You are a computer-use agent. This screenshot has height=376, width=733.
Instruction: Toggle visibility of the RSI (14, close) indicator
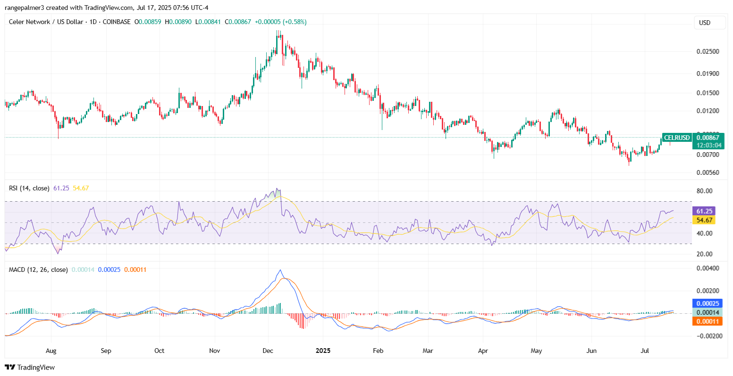(x=29, y=188)
